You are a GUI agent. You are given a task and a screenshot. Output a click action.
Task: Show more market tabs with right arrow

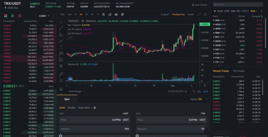(x=261, y=11)
